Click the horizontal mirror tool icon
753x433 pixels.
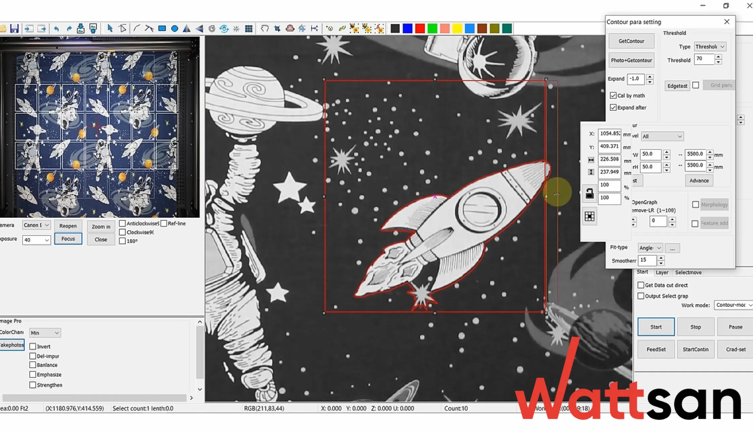click(186, 29)
